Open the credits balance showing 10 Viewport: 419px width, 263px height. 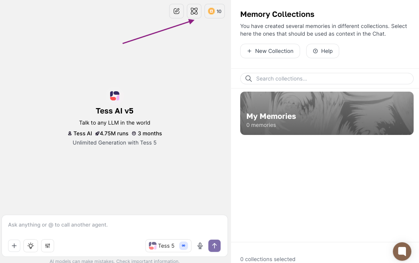click(x=214, y=11)
